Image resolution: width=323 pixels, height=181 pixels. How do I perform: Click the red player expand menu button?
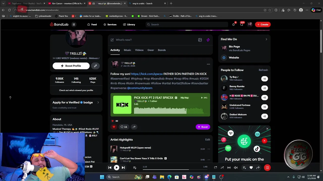click(x=267, y=168)
